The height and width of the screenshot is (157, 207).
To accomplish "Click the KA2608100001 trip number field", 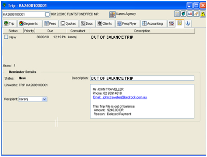I will (x=24, y=14).
